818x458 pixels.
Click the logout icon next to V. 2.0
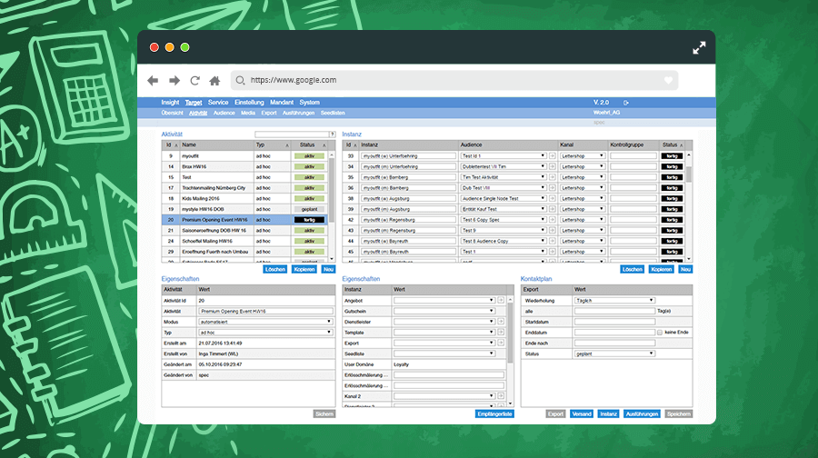[626, 103]
